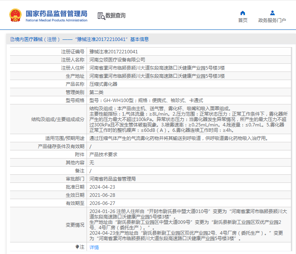Click the 有效期至 label
The height and width of the screenshot is (254, 296).
75,203
